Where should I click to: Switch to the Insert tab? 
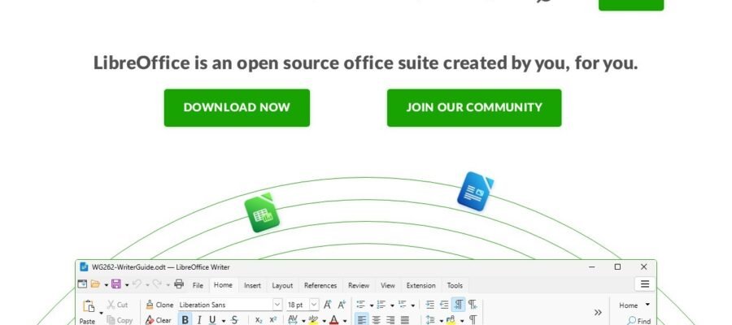(252, 285)
